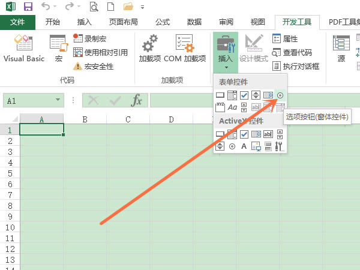Open the Visual Basic editor
The height and width of the screenshot is (270, 360).
(x=24, y=48)
